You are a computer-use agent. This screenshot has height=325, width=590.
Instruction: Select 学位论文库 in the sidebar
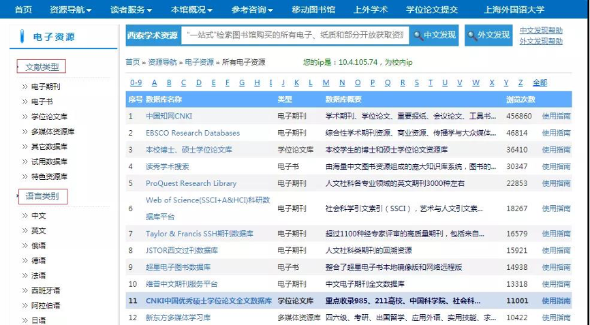(49, 117)
